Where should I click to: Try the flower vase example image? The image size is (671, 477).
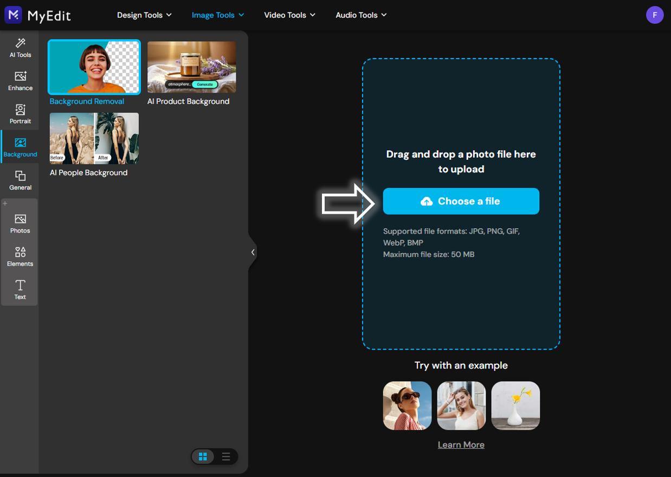click(515, 405)
